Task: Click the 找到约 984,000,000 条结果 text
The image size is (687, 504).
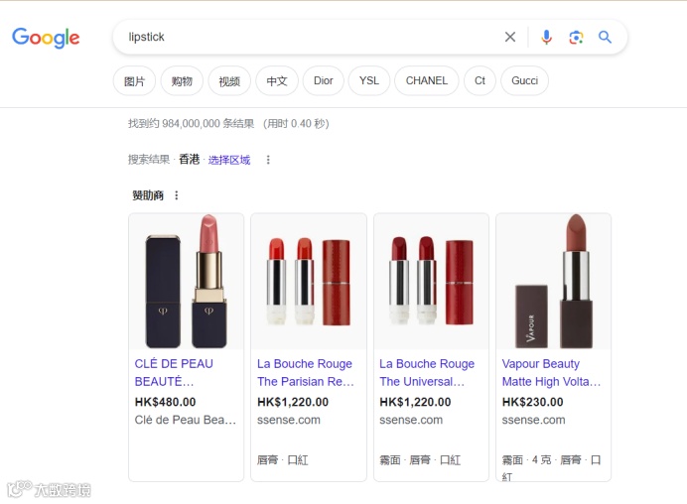Action: tap(191, 123)
